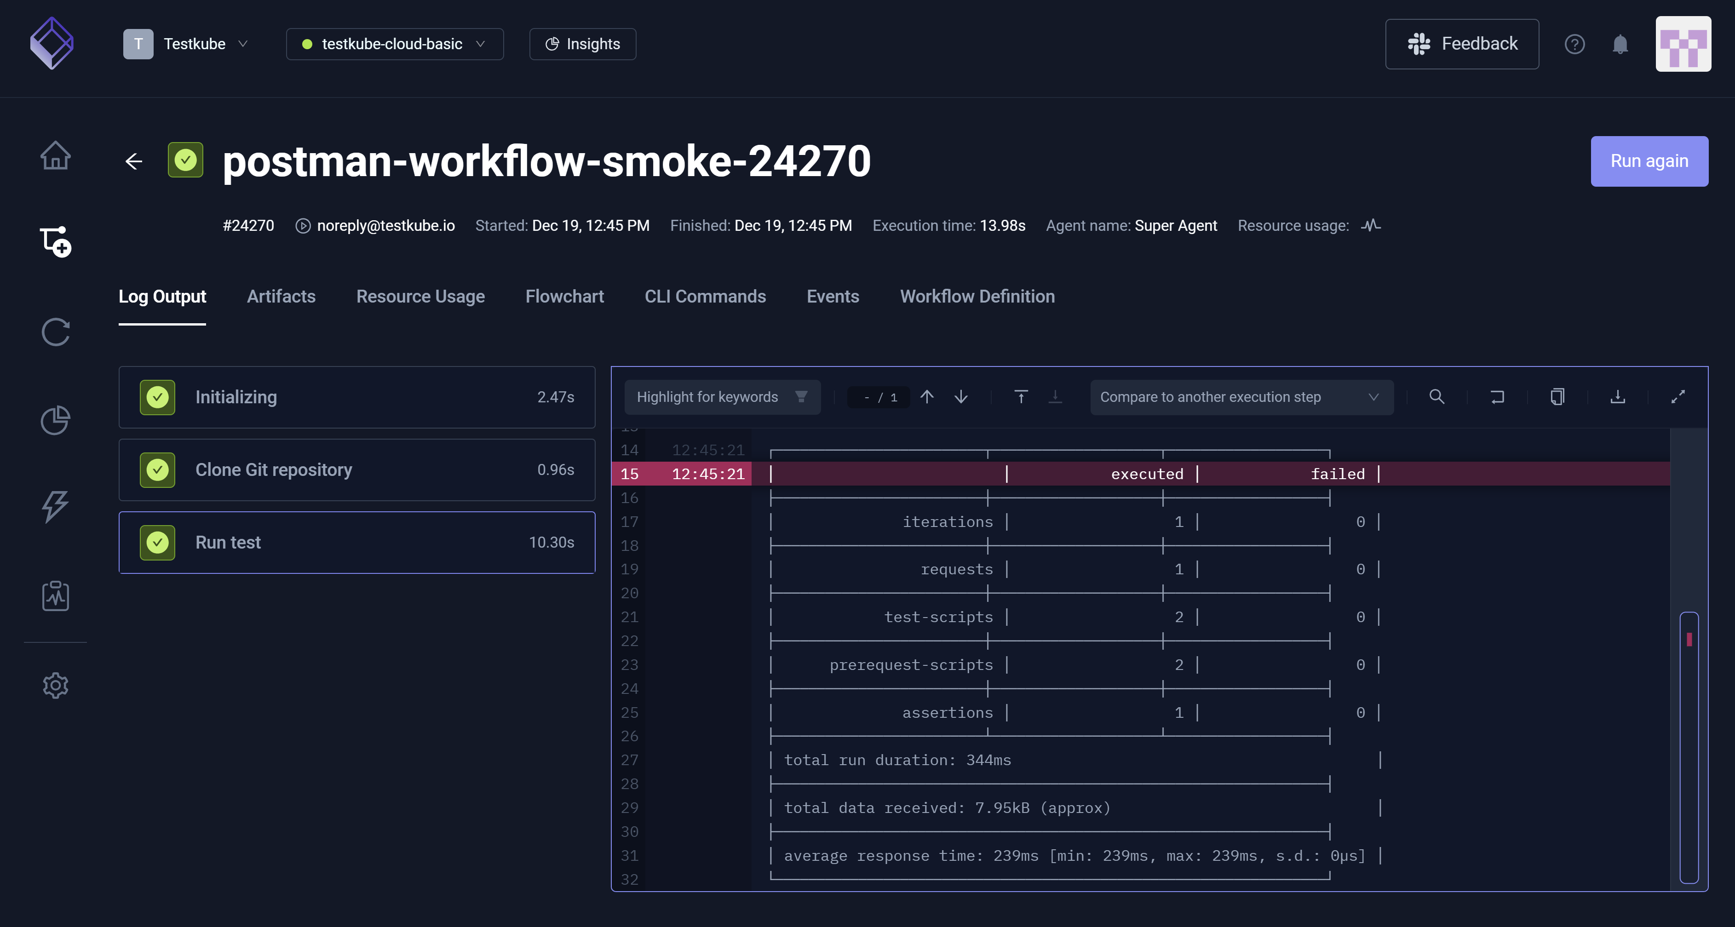Click the Run again button

point(1649,161)
